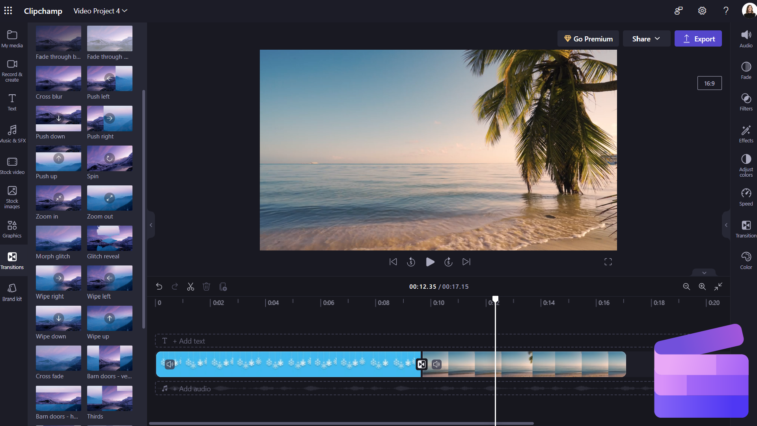Expand the aspect ratio 16:9 selector

tap(710, 83)
